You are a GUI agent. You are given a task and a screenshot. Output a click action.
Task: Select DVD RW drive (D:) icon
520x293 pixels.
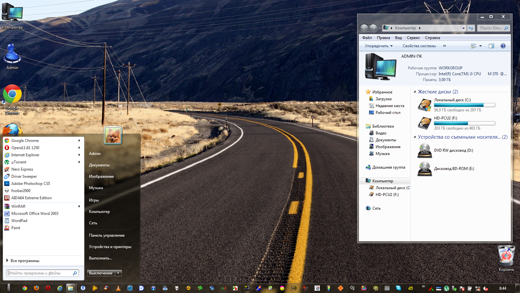click(424, 151)
